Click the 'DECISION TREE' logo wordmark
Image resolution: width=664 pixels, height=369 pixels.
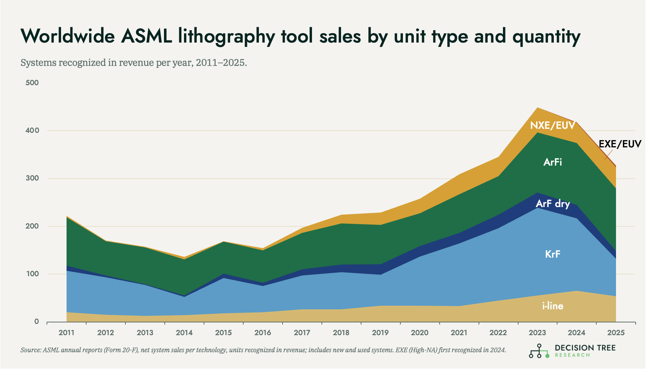click(585, 348)
